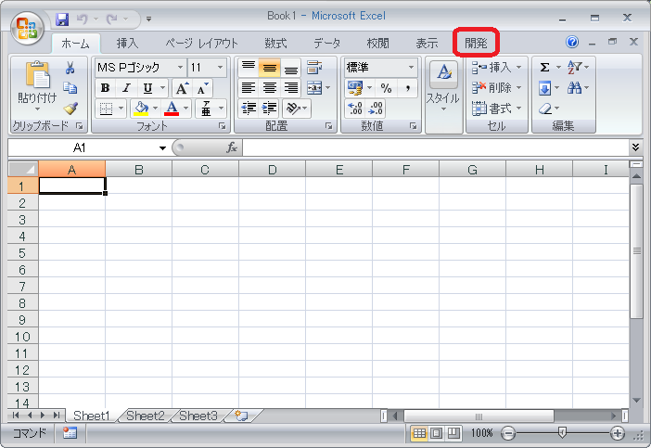This screenshot has width=651, height=448.
Task: Paste clipboard contents with 貼り付け icon
Action: [x=37, y=75]
